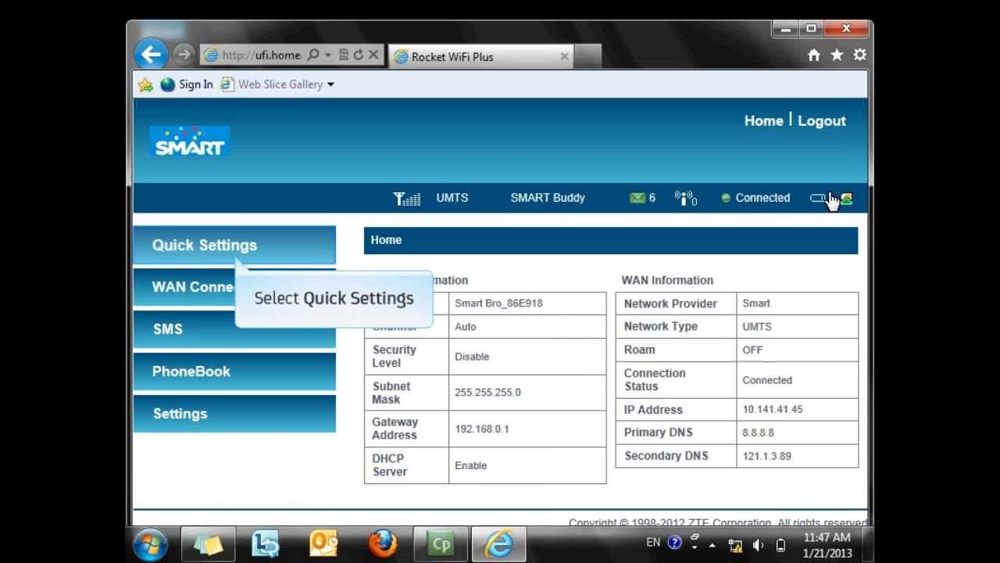Open a new blank tab
Viewport: 1000px width, 563px height.
coord(588,56)
